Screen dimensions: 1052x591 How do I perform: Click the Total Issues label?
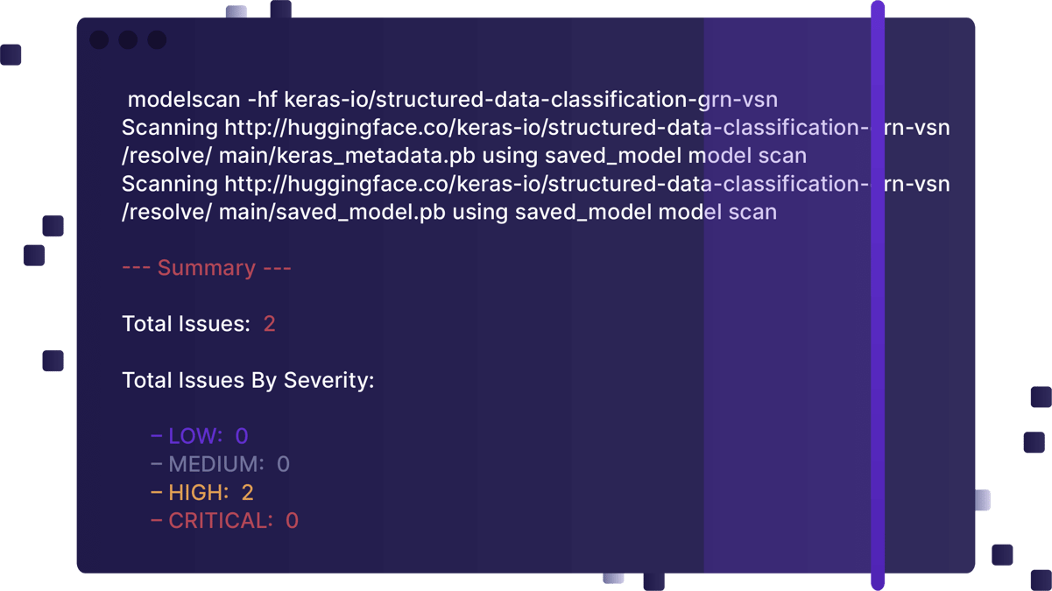coord(186,324)
